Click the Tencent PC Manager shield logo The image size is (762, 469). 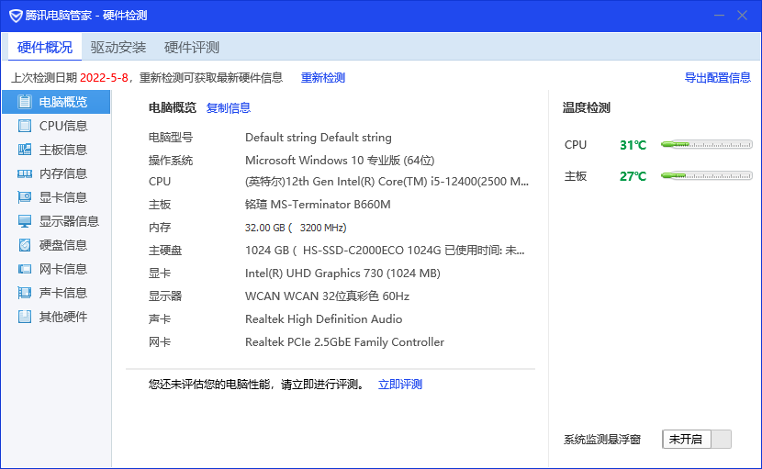(x=16, y=16)
